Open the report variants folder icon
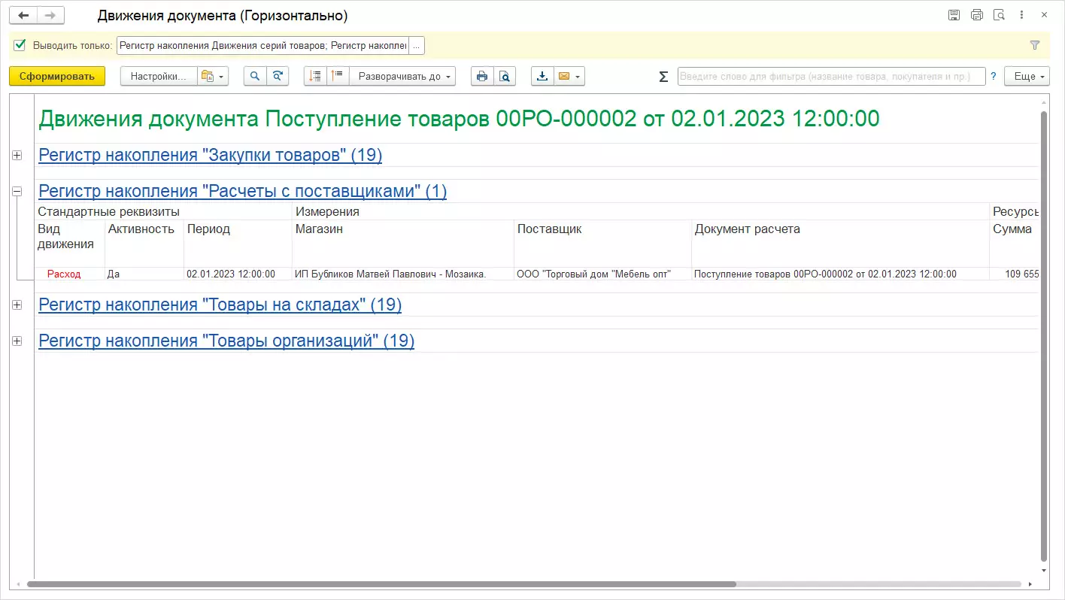 [x=207, y=76]
